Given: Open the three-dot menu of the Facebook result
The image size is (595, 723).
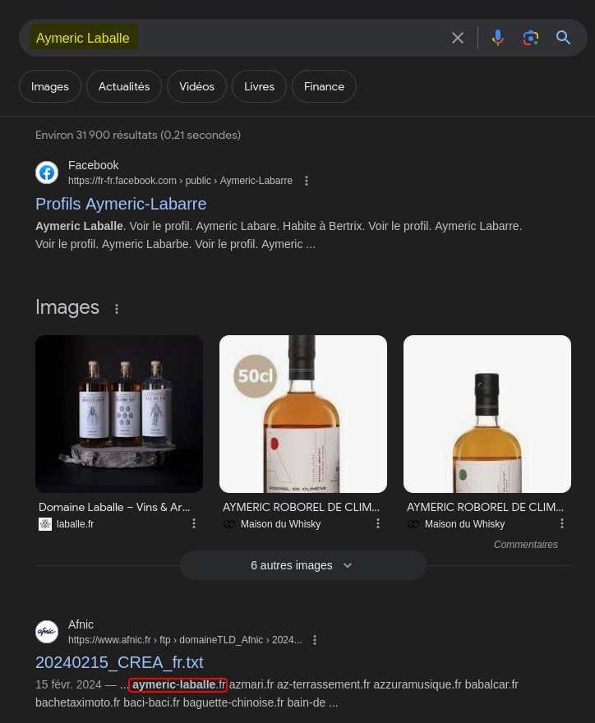Looking at the screenshot, I should [307, 181].
